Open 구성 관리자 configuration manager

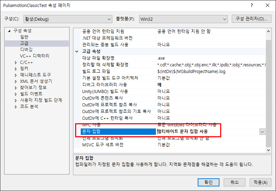click(x=251, y=19)
